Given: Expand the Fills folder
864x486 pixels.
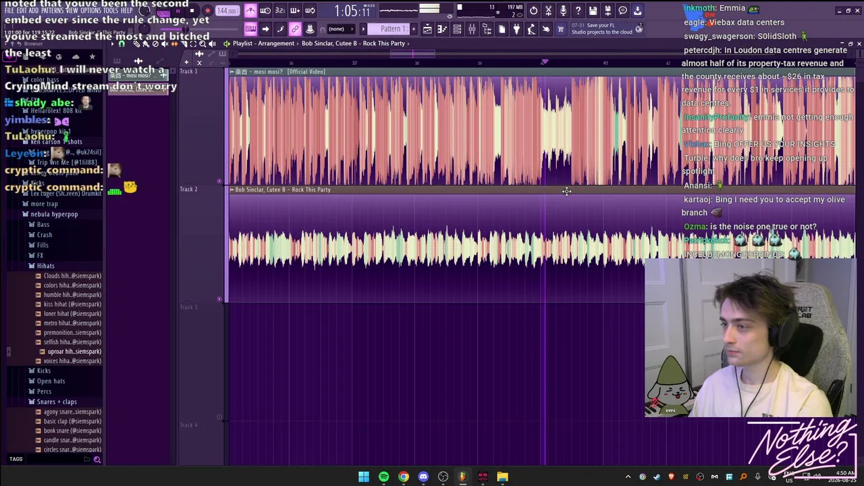Looking at the screenshot, I should point(43,245).
